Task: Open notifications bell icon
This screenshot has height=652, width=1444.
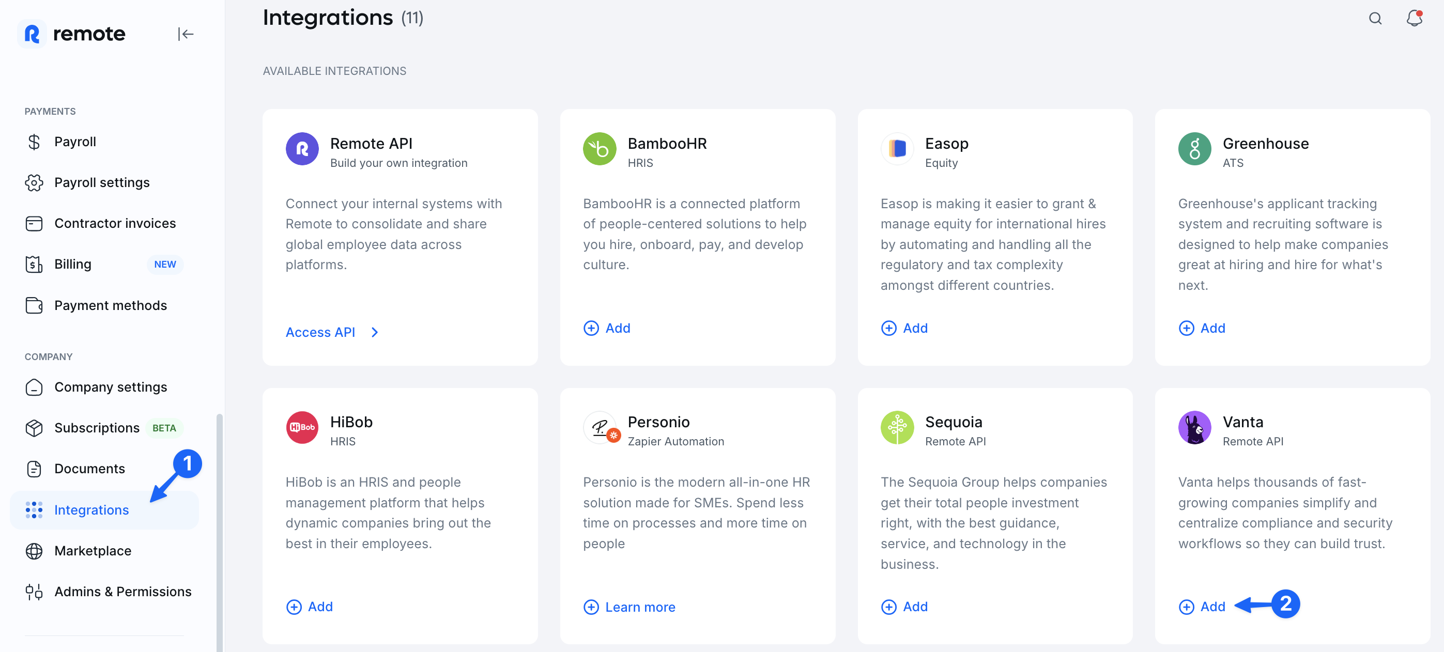Action: pos(1414,19)
